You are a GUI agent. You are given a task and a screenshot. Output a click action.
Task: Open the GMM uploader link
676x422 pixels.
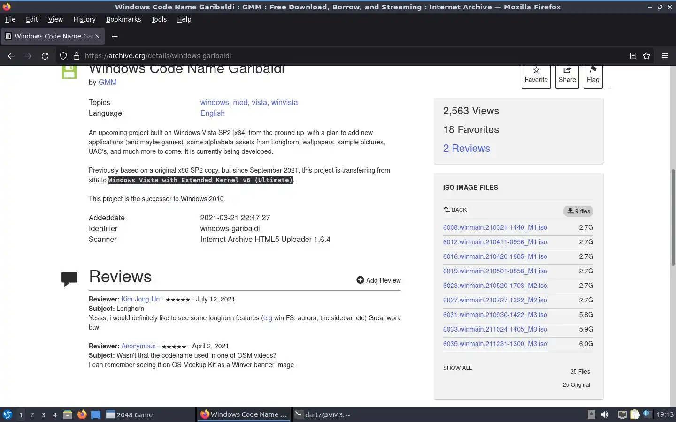click(108, 82)
